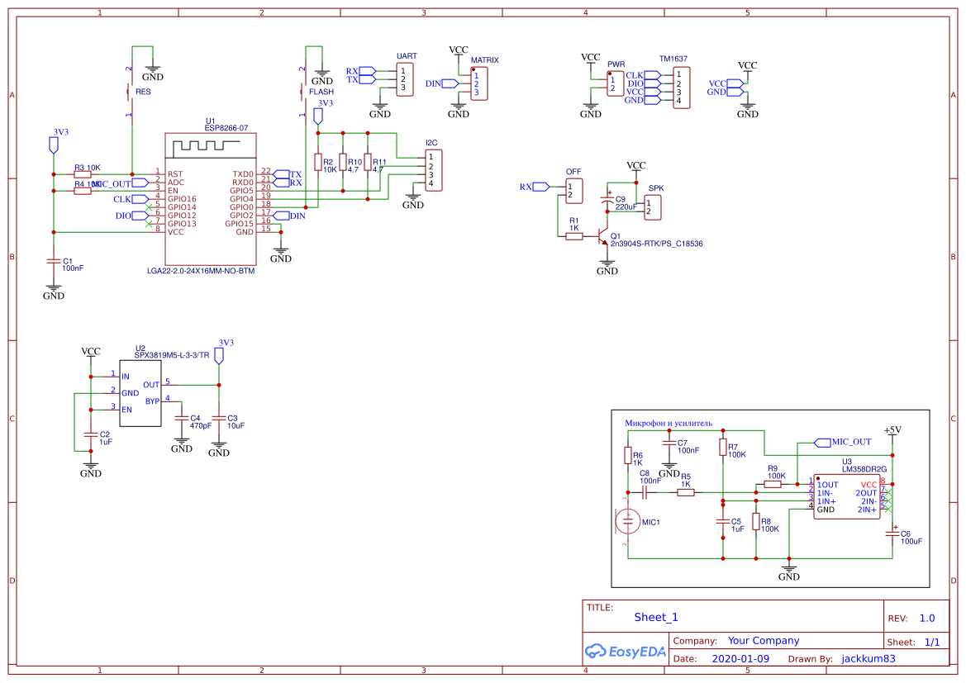The height and width of the screenshot is (683, 966).
Task: Click the MIC1 microphone symbol
Action: coord(629,522)
